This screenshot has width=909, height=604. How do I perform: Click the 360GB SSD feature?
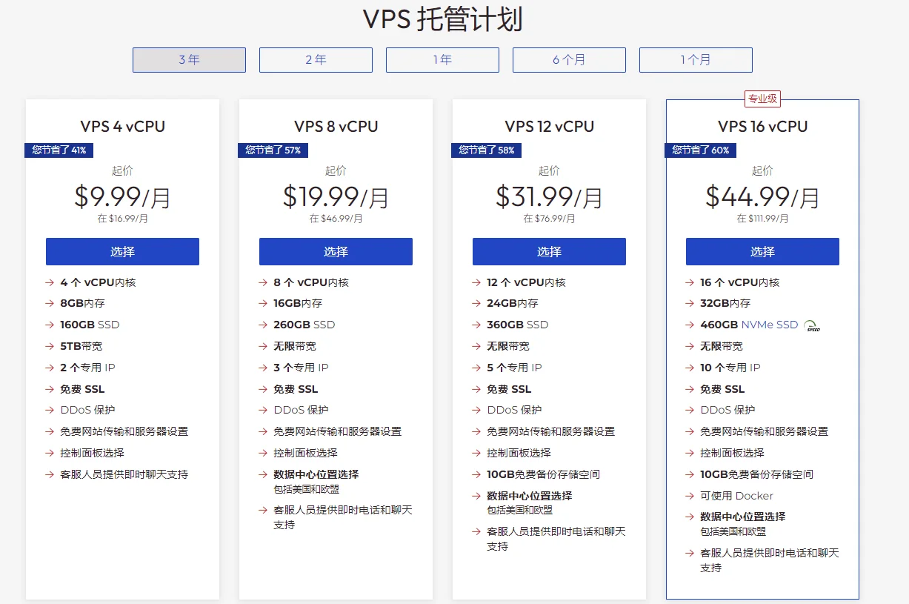(x=517, y=325)
